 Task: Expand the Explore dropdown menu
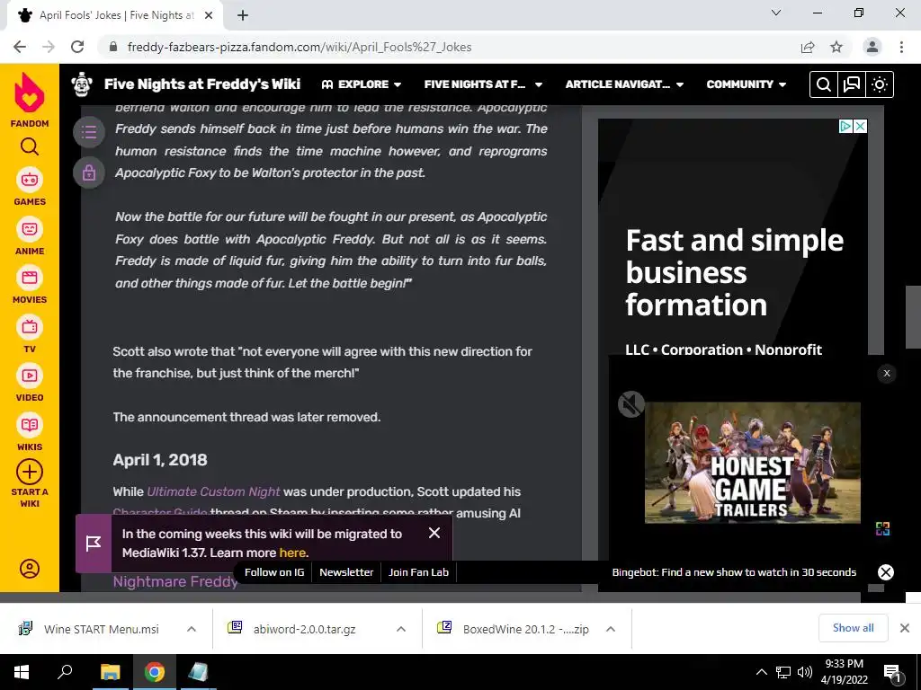tap(362, 84)
